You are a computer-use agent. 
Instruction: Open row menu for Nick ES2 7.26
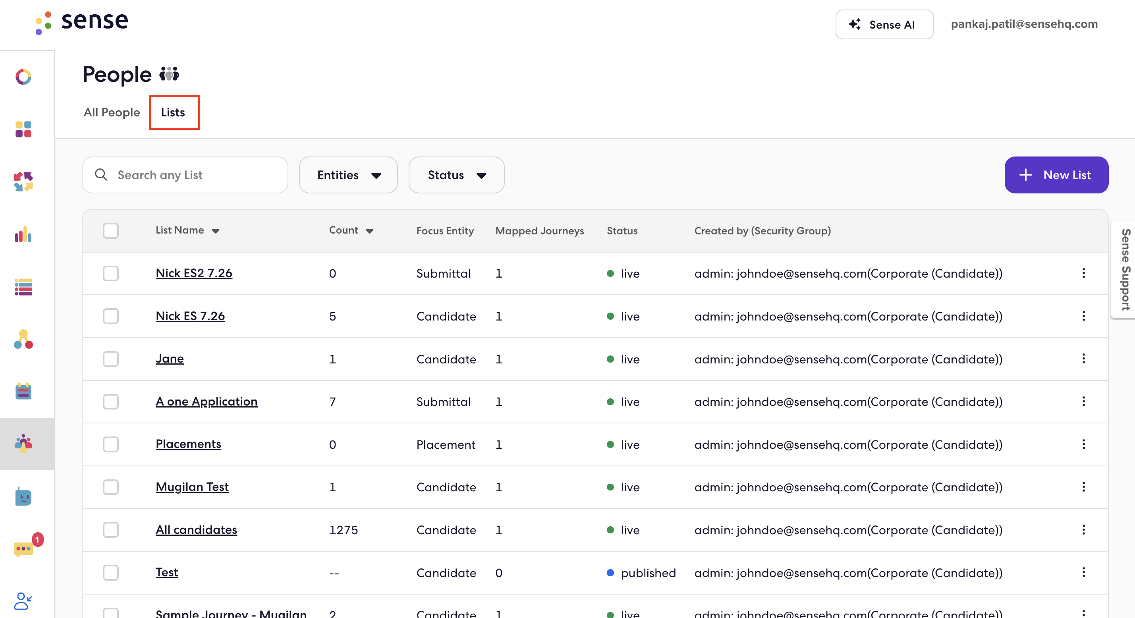pos(1083,273)
